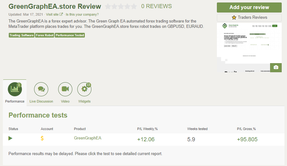
Task: Click the +12.06 weekly P/L value
Action: coord(146,139)
